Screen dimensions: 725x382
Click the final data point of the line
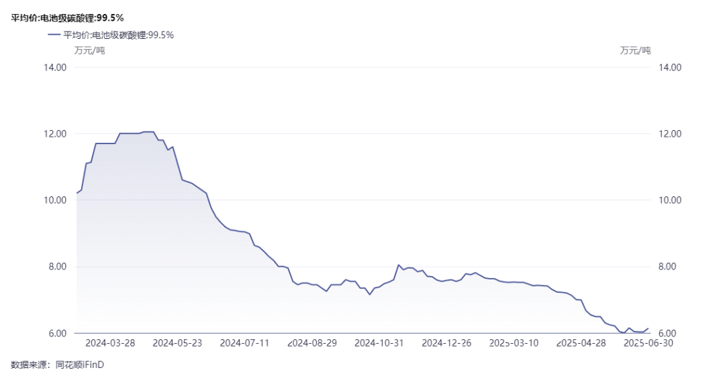click(x=648, y=328)
